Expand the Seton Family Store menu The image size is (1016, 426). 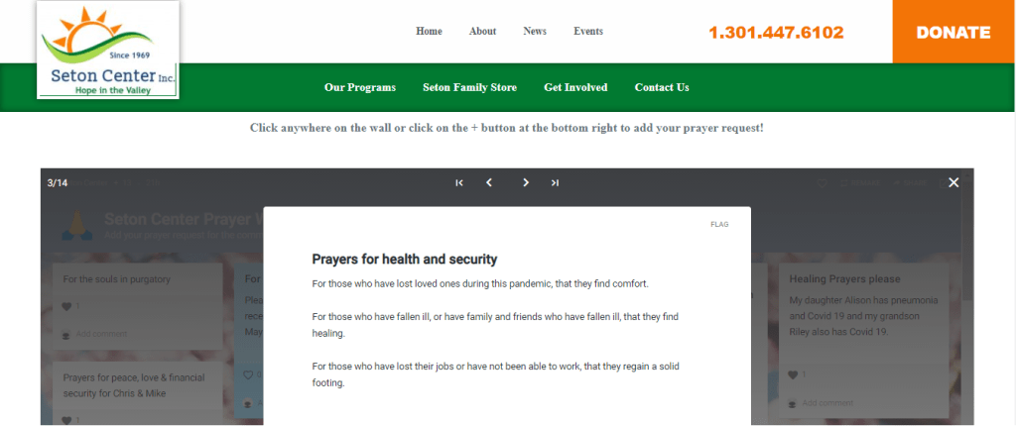tap(469, 87)
